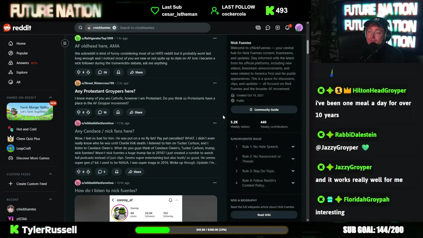
Task: Open post title "Any Protestant Groypers here?"
Action: click(x=105, y=91)
